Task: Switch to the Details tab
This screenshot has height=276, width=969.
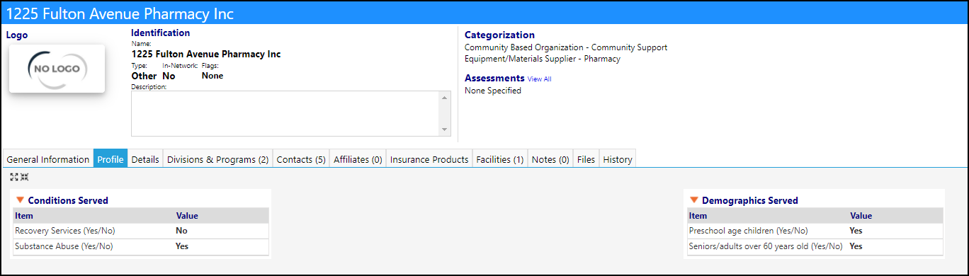Action: [x=145, y=159]
